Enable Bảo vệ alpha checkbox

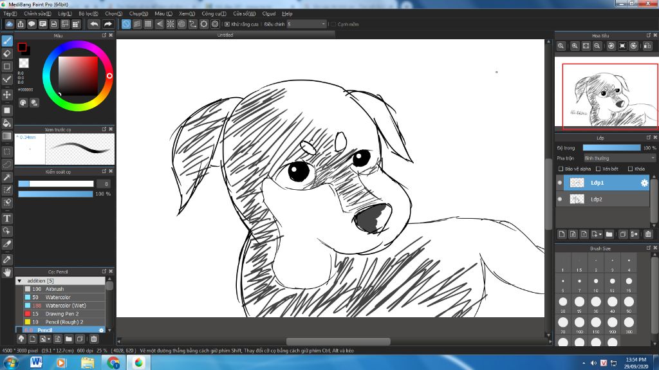[x=561, y=169]
